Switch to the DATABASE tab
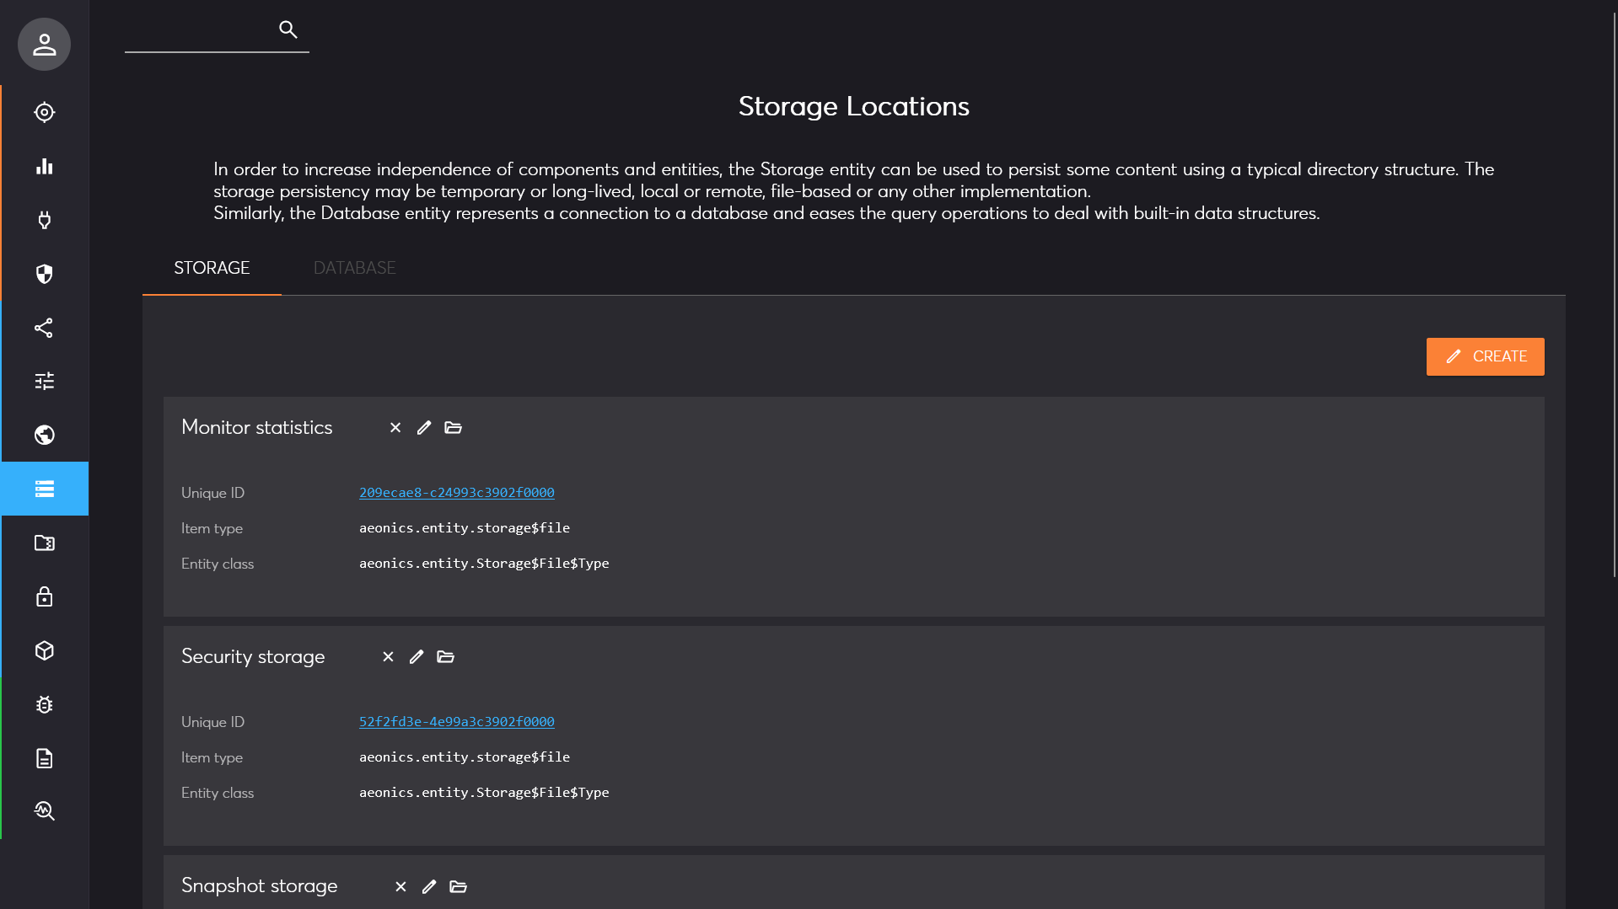Image resolution: width=1618 pixels, height=909 pixels. (x=354, y=268)
